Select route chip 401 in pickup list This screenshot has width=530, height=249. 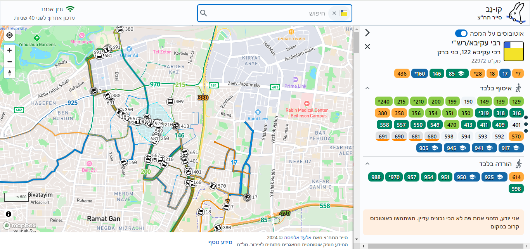pos(516,125)
